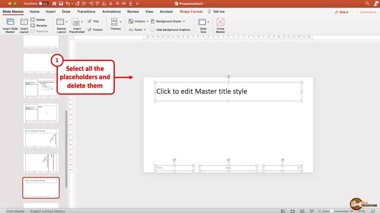
Task: Click the Master title style placeholder text
Action: 201,91
